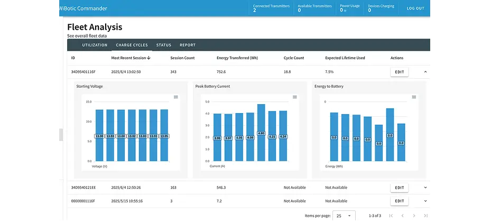This screenshot has width=491, height=222.
Task: Click Edit for device 34D9540121EE
Action: coord(399,187)
